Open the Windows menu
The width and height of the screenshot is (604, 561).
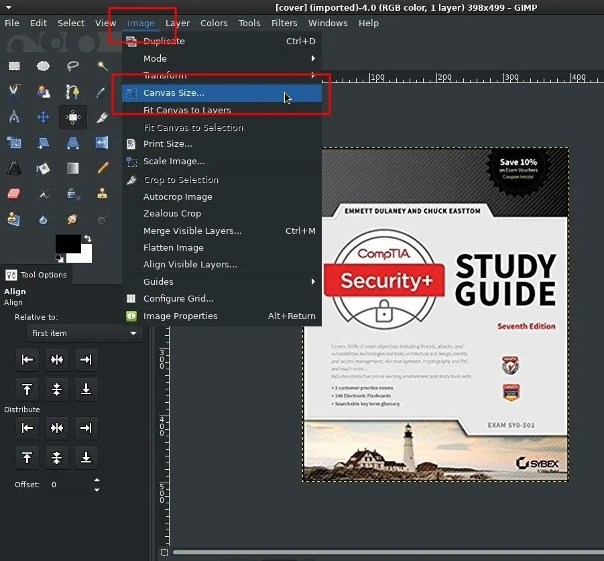(328, 23)
